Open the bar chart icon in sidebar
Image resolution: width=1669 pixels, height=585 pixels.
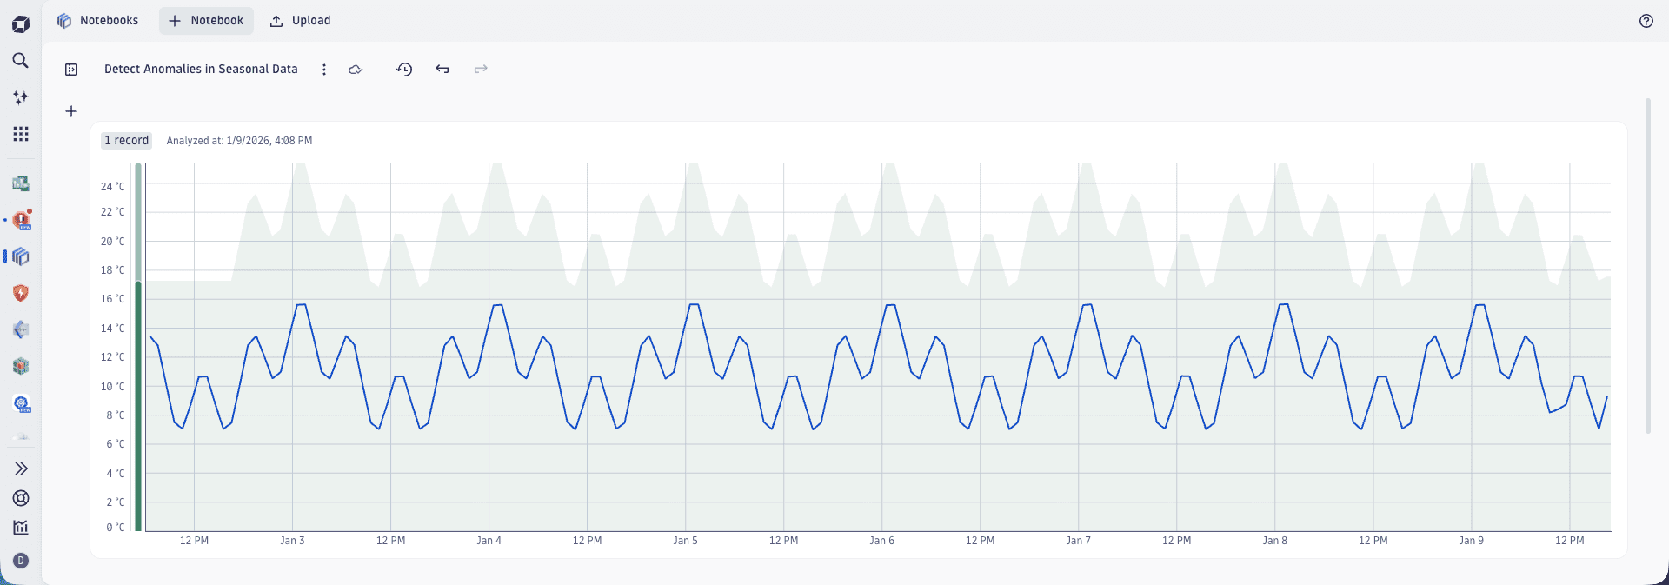pos(21,528)
